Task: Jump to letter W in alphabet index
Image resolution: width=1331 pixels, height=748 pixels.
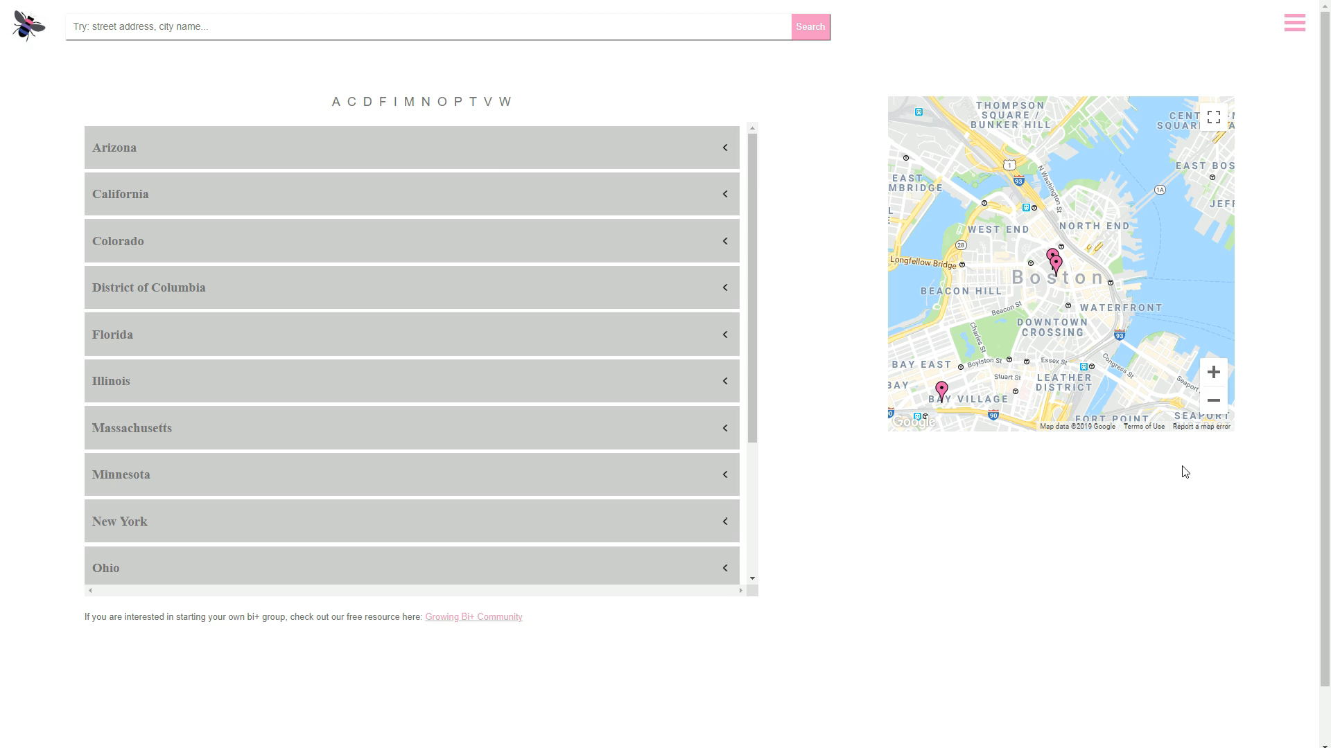Action: (505, 102)
